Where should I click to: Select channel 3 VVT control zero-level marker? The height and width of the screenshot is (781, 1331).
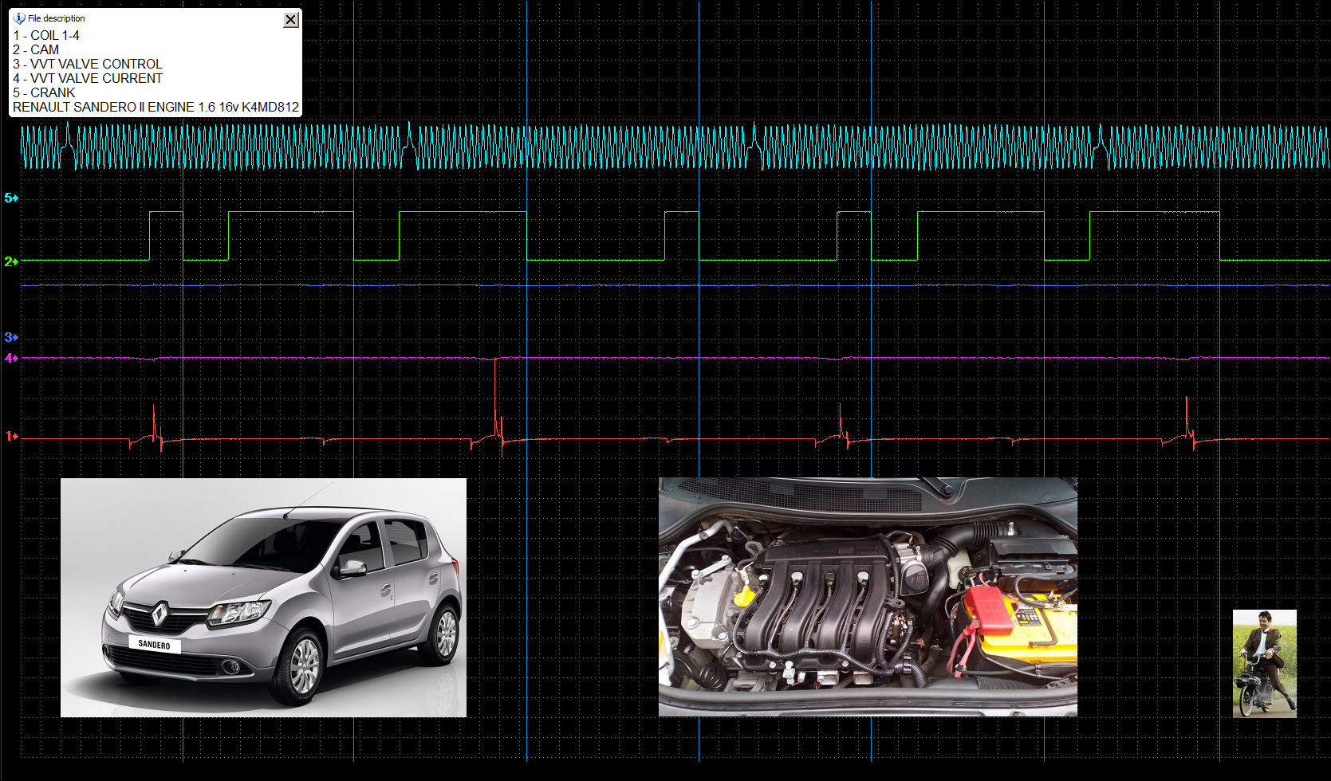[11, 337]
